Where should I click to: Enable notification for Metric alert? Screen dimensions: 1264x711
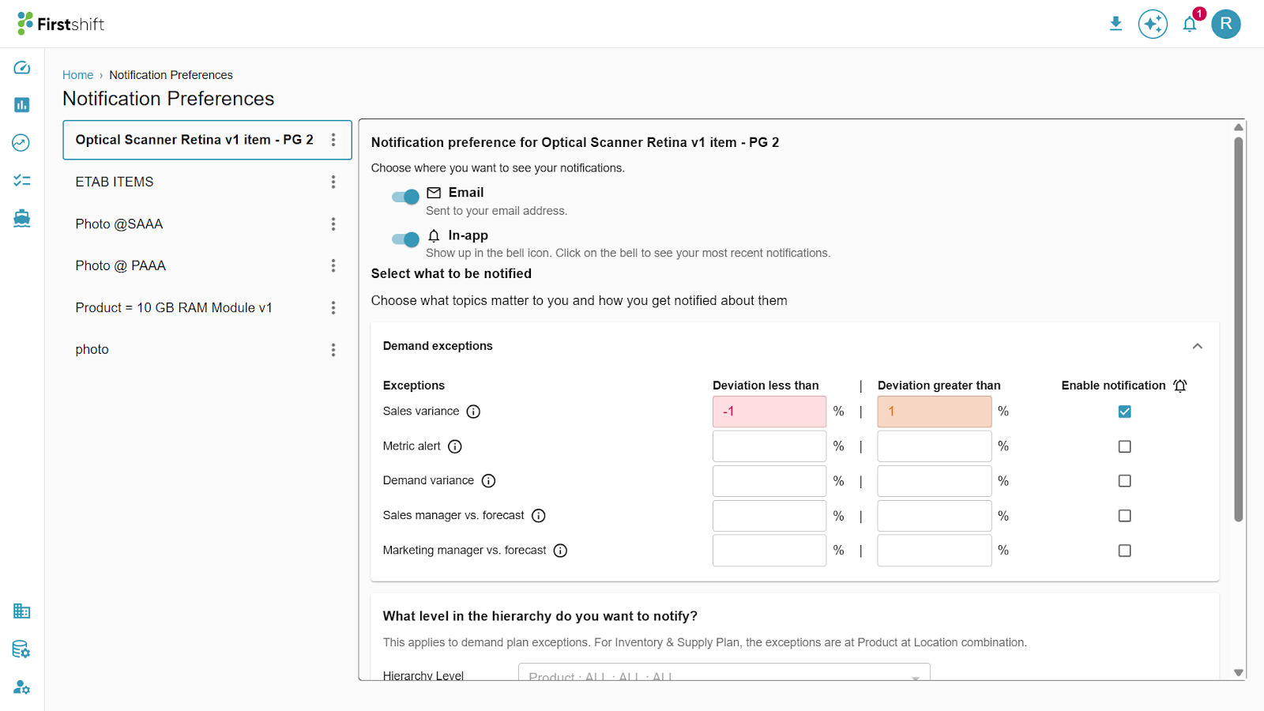pos(1125,446)
